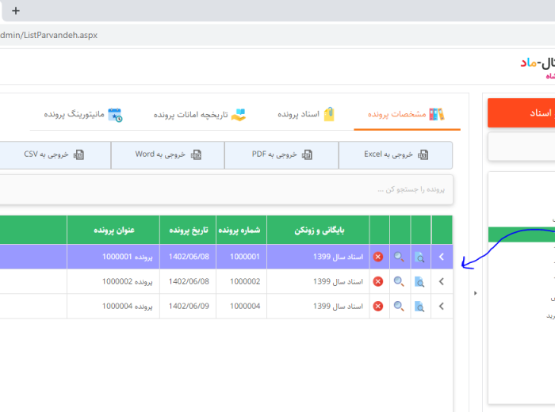This screenshot has width=555, height=412.
Task: Expand row details for record 1000002
Action: pyautogui.click(x=442, y=281)
